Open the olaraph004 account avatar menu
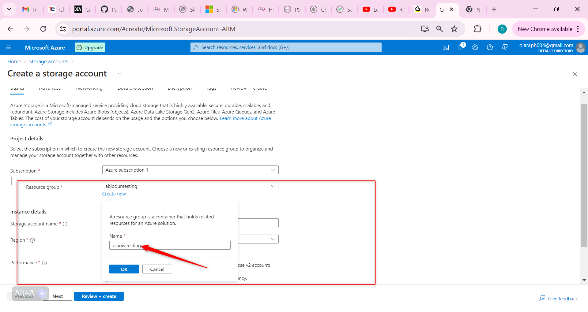 580,47
